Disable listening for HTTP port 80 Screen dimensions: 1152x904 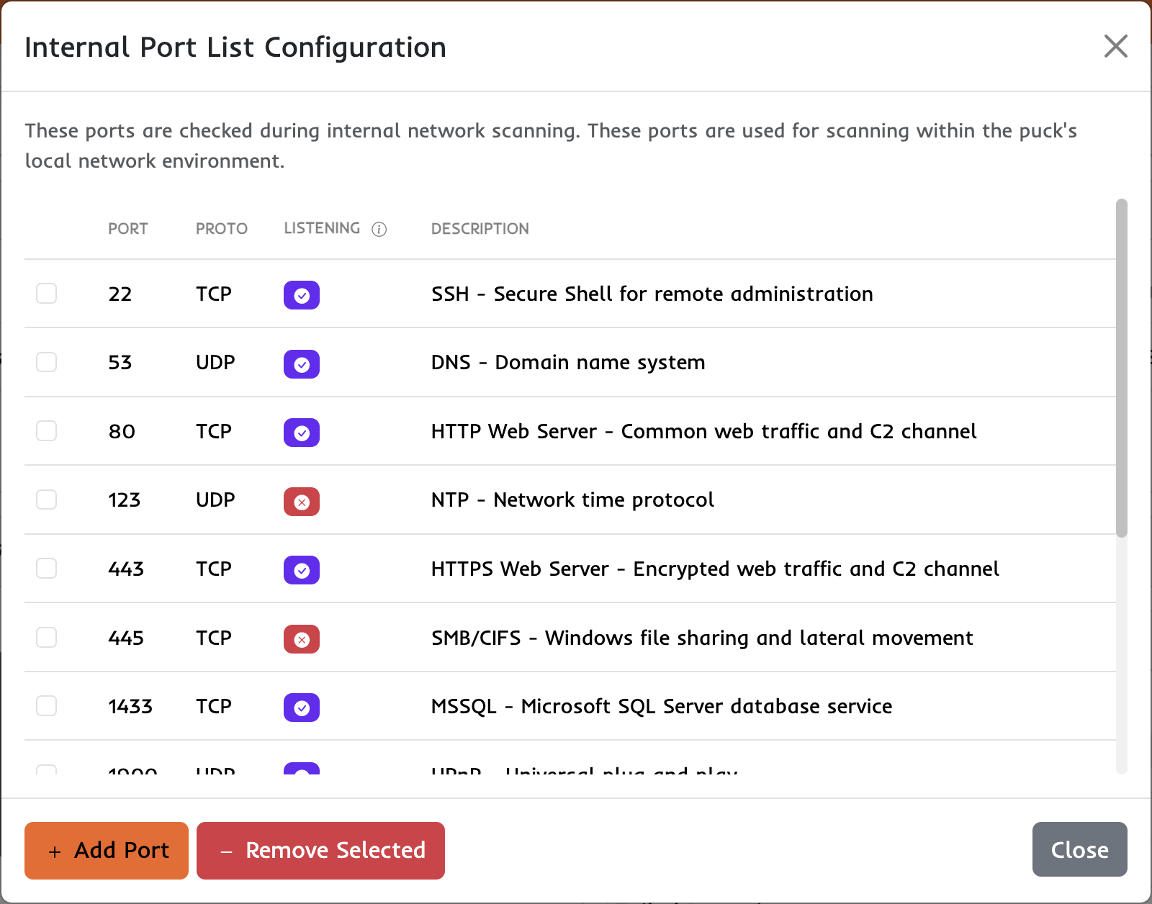[302, 433]
